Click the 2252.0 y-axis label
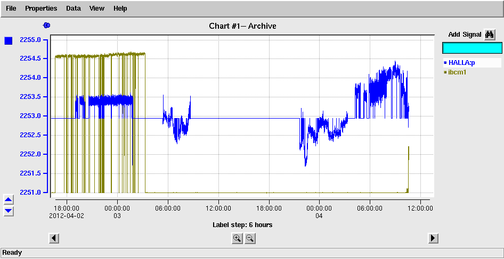 pyautogui.click(x=30, y=154)
